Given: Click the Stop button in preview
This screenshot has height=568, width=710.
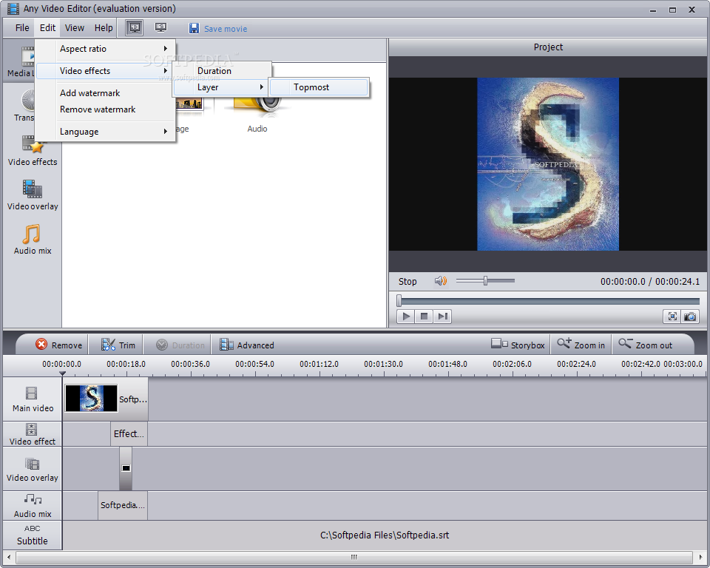Looking at the screenshot, I should pyautogui.click(x=408, y=281).
